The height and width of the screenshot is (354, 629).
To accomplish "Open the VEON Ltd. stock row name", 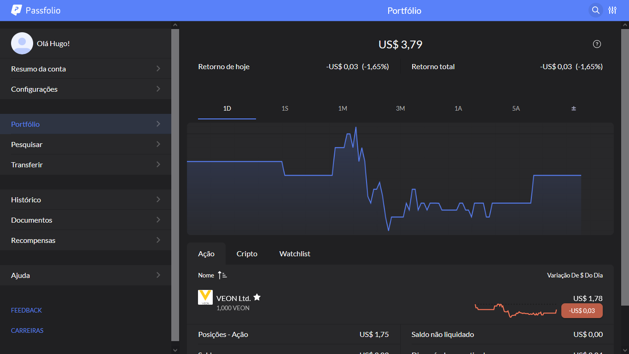I will [233, 298].
